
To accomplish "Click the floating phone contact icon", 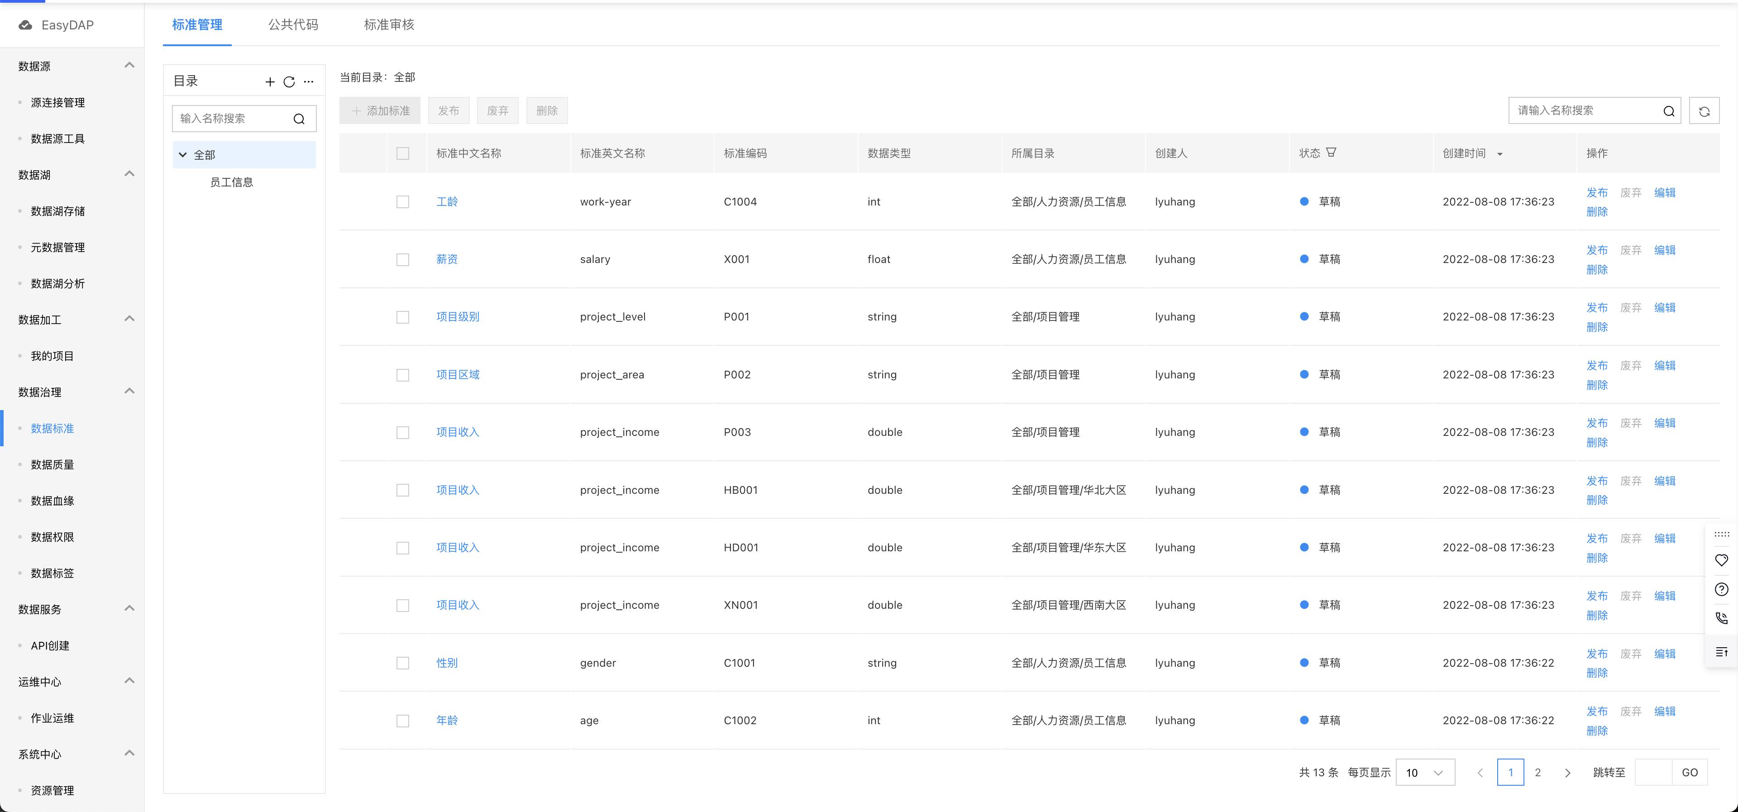I will point(1721,618).
